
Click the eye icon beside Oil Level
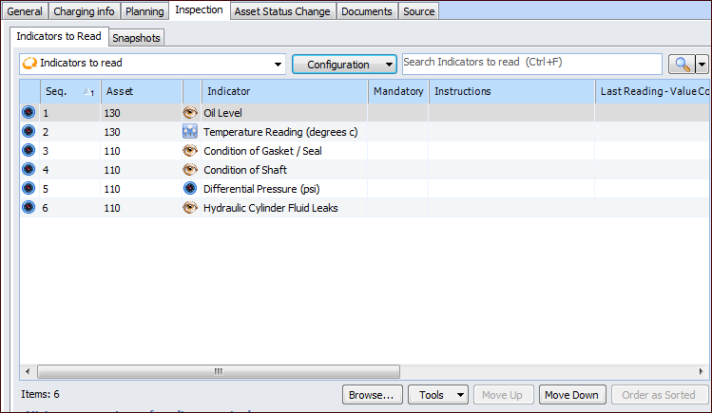pyautogui.click(x=190, y=112)
